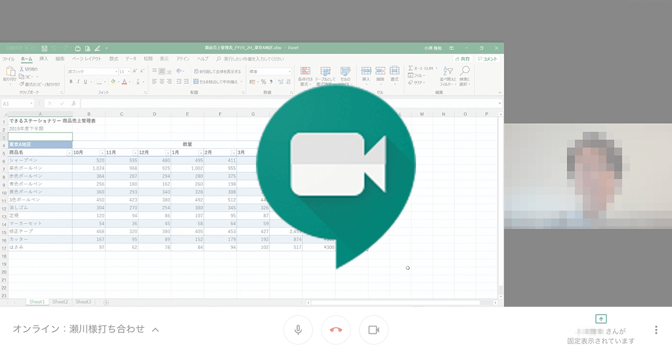Open the 12月 column filter dropdown

168,152
